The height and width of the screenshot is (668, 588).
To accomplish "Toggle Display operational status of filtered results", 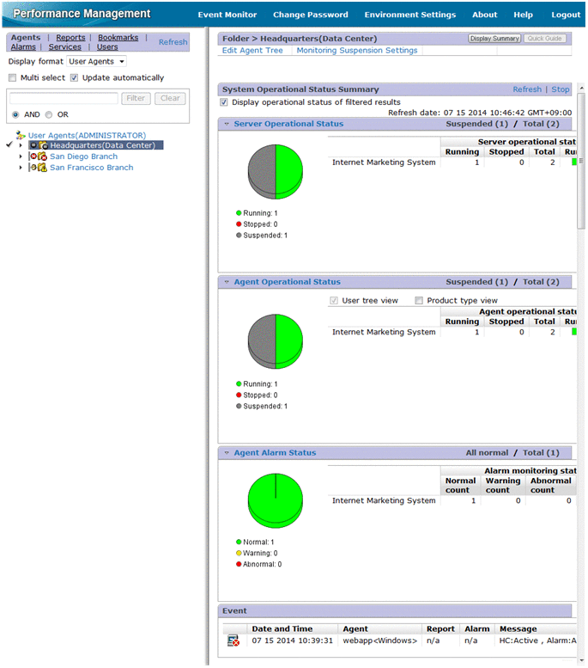I will [x=224, y=102].
